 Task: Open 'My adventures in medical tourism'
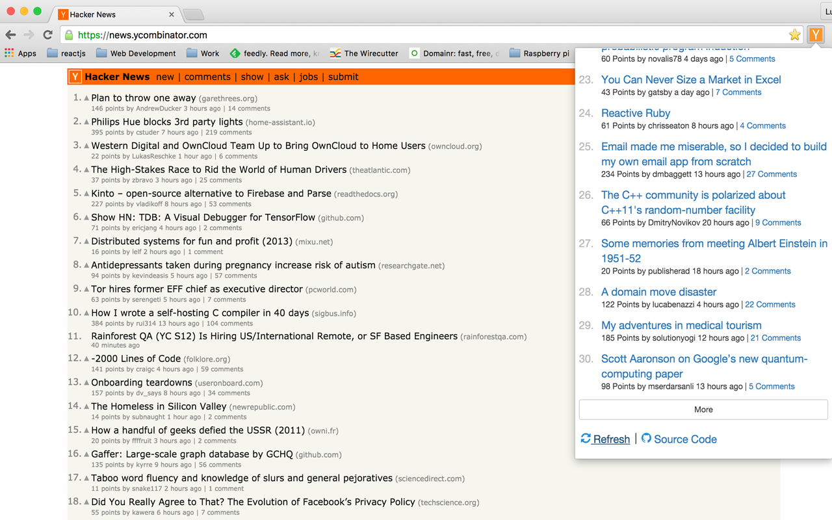point(681,325)
